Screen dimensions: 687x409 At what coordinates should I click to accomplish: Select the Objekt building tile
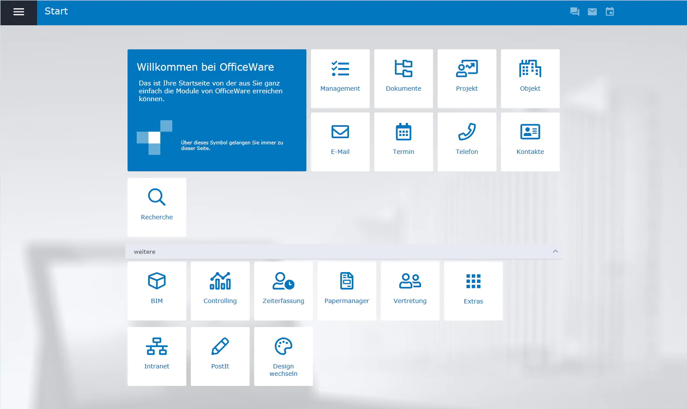click(530, 78)
